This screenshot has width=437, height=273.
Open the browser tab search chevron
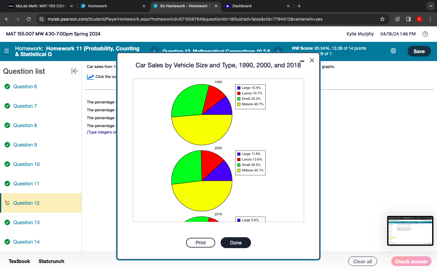(x=431, y=6)
